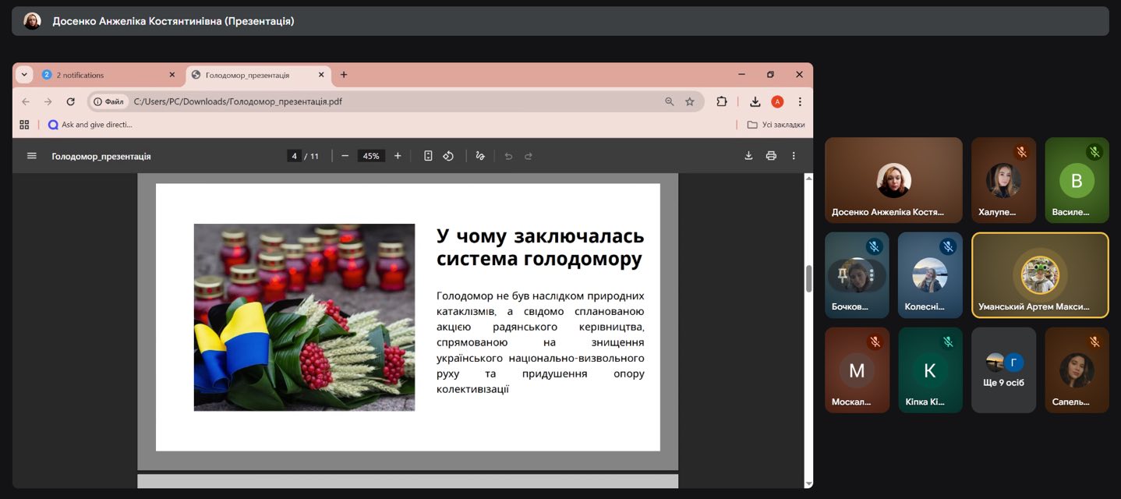
Task: Open the PDF sidebar menu icon
Action: [x=32, y=156]
